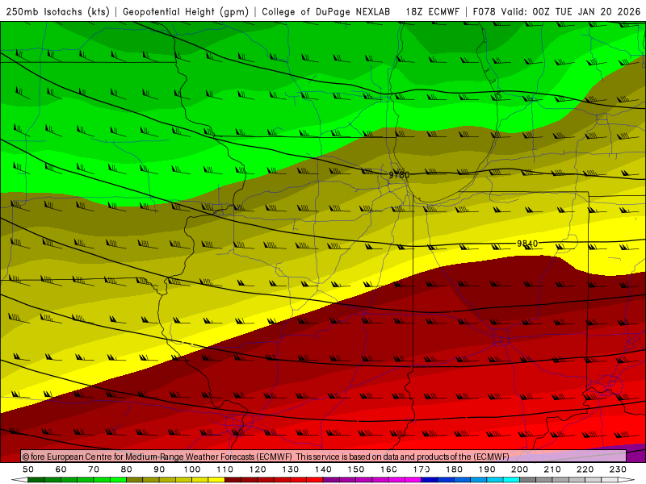Click the magenta swatch left of 170

pos(413,479)
